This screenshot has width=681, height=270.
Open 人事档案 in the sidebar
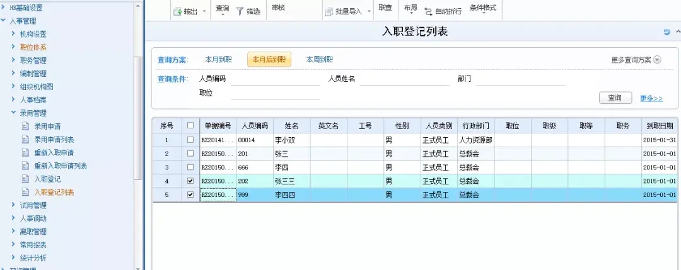33,99
